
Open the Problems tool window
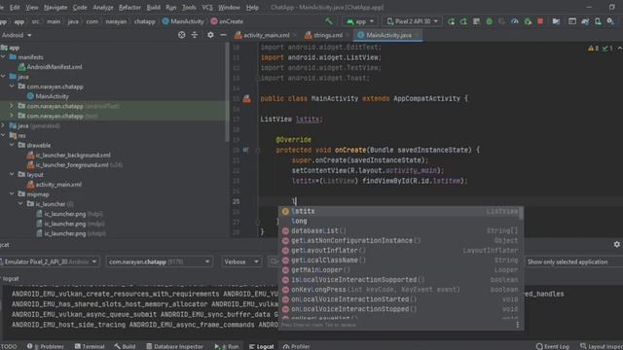[x=46, y=346]
